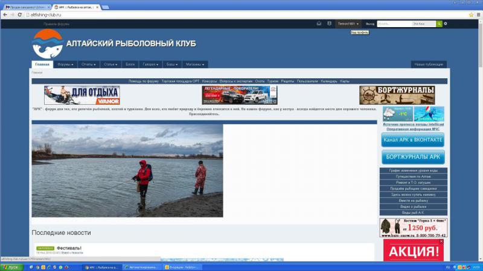The height and width of the screenshot is (271, 483).
Task: Open the notifications icon beside the username
Action: click(329, 23)
